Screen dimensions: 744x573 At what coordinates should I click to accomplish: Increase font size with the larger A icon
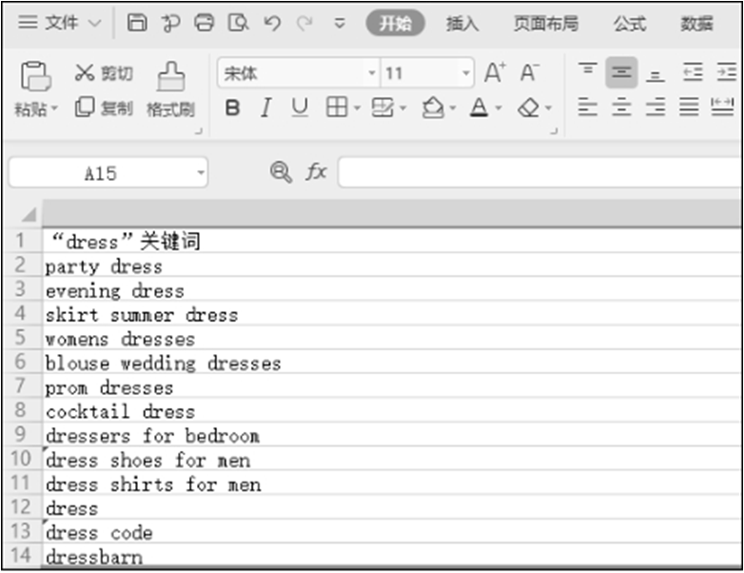click(x=495, y=73)
